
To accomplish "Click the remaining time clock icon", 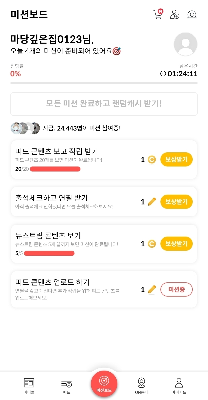I will [163, 74].
